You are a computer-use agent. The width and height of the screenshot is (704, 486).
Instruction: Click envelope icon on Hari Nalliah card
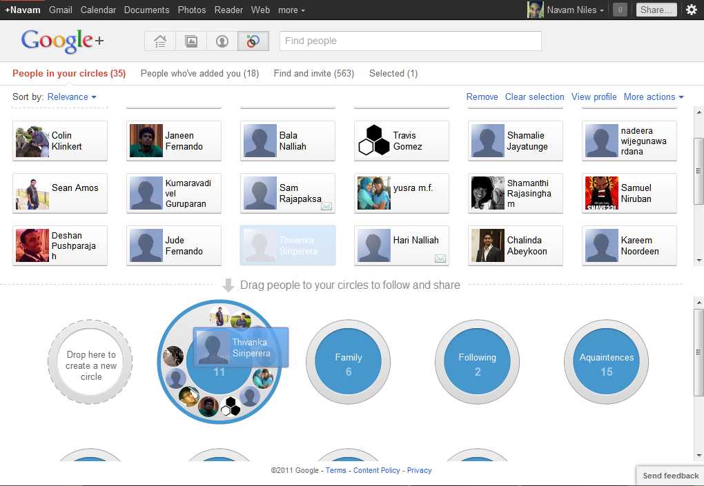point(440,259)
